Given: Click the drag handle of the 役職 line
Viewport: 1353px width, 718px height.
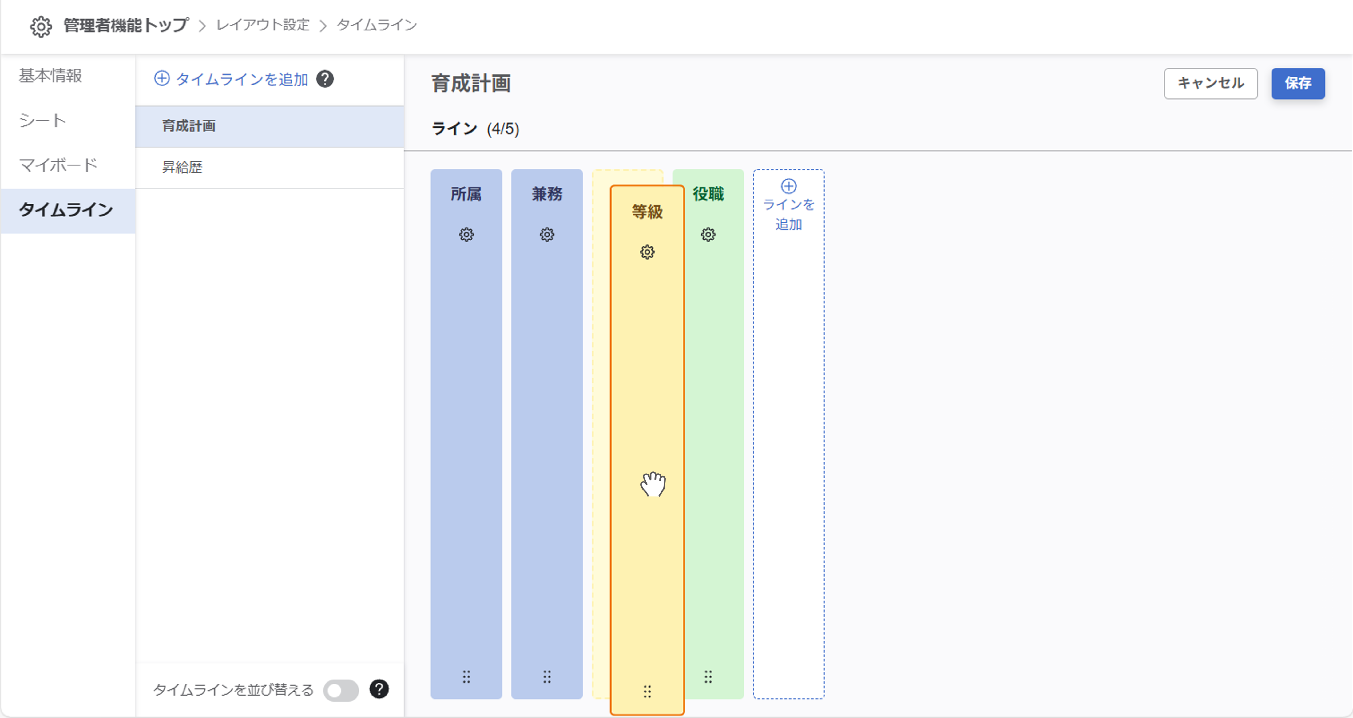Looking at the screenshot, I should point(708,677).
